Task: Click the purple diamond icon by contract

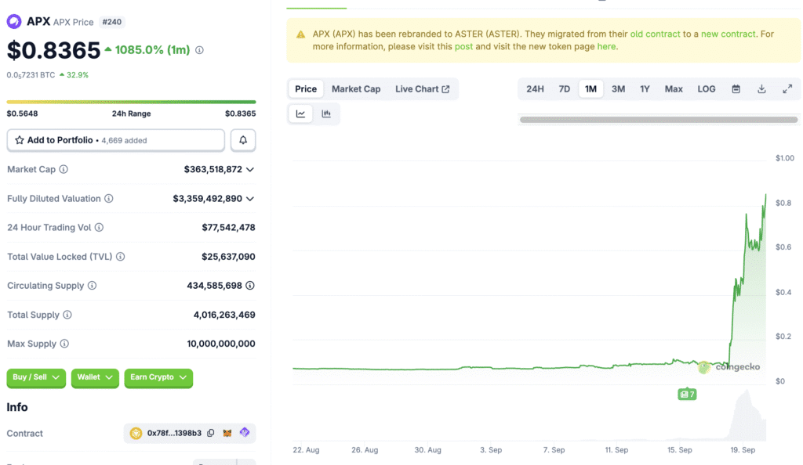Action: pyautogui.click(x=245, y=432)
